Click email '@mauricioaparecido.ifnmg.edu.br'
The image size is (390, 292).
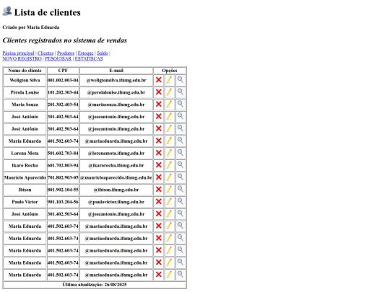(x=116, y=177)
